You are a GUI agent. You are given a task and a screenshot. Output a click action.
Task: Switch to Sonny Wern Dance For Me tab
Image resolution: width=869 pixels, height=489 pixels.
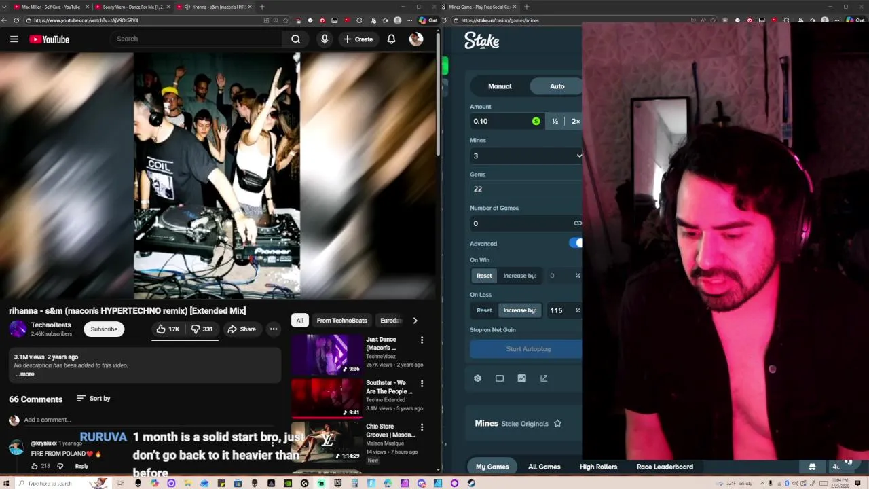coord(133,7)
